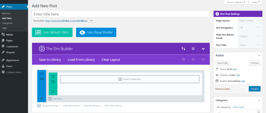Click Move to Trash link

pyautogui.click(x=222, y=89)
